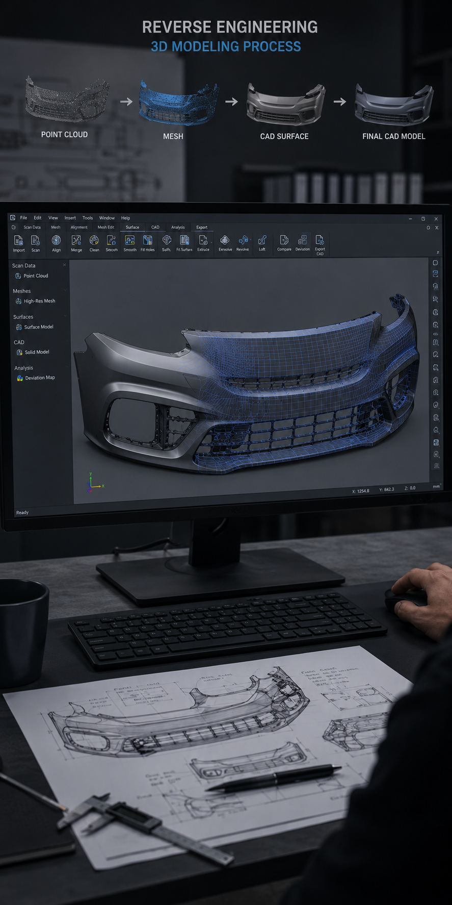Open the Mesh Edit ribbon tab
The width and height of the screenshot is (452, 905).
tap(106, 228)
